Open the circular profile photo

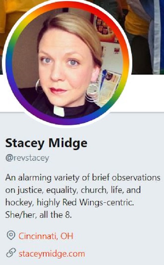[67, 63]
